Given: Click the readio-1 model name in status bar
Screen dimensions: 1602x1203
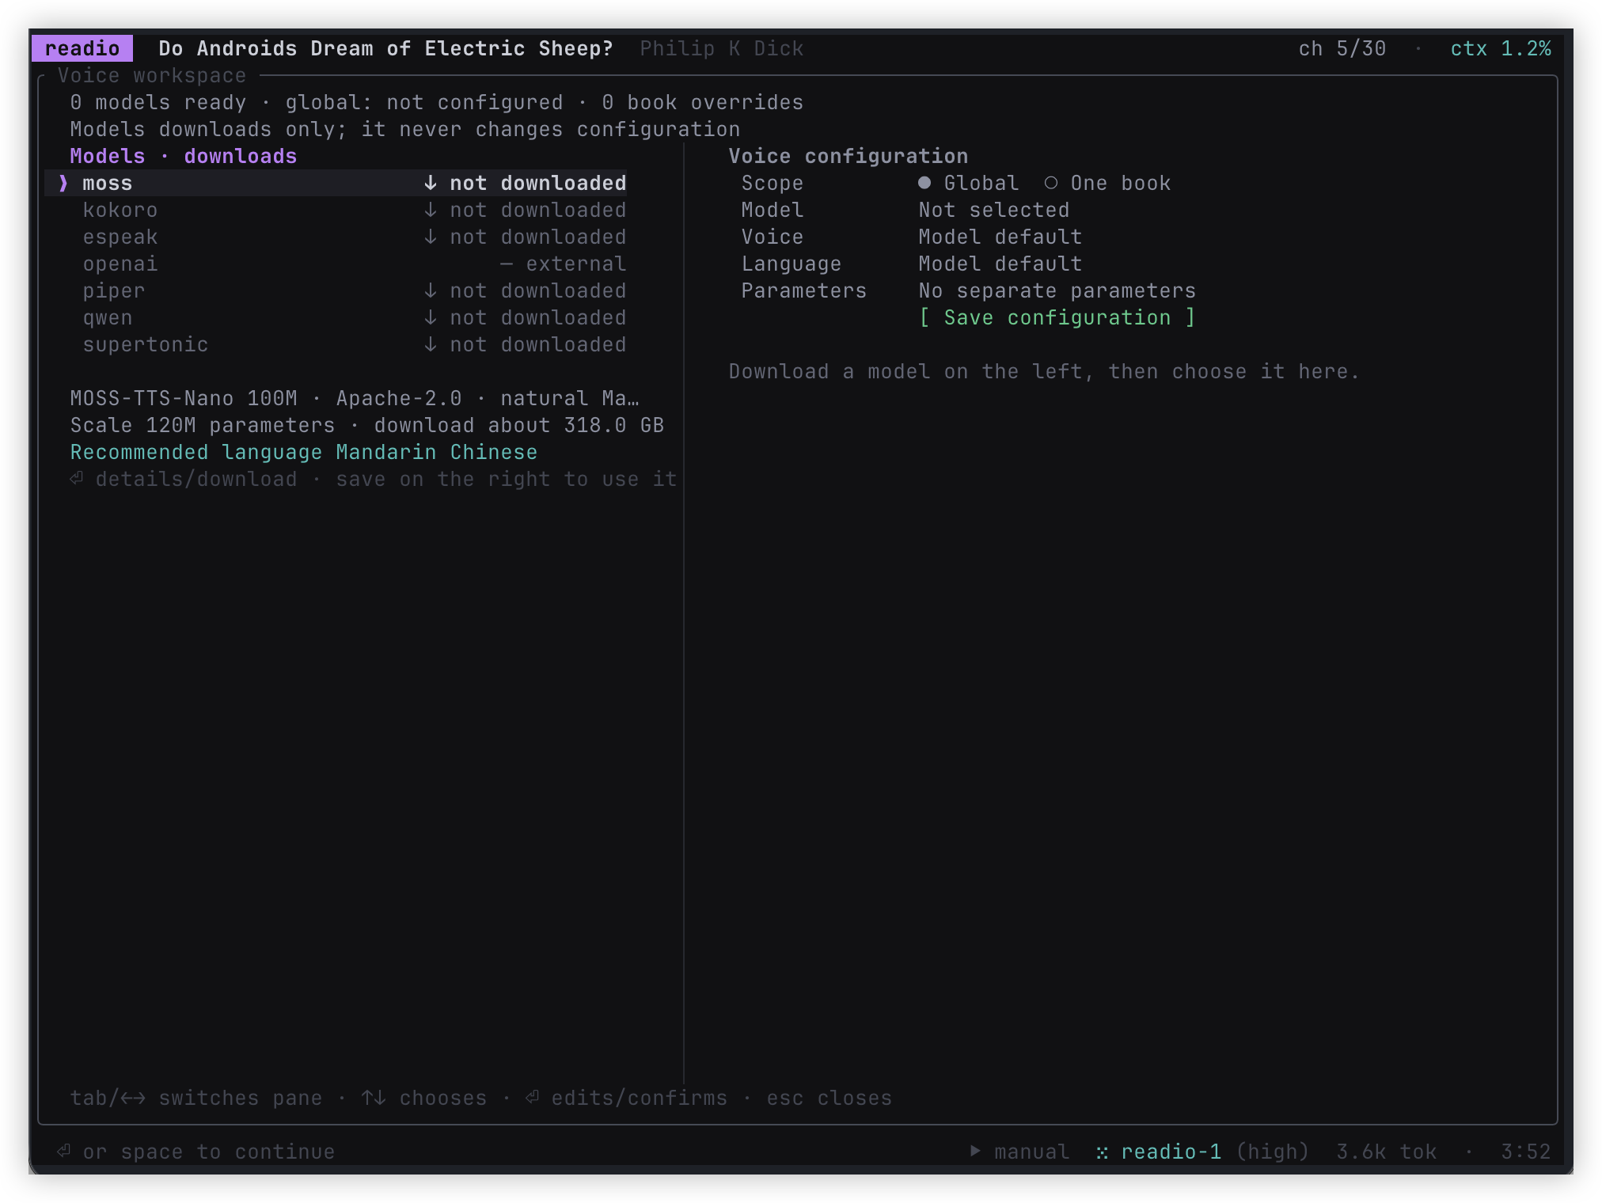Looking at the screenshot, I should tap(1171, 1152).
